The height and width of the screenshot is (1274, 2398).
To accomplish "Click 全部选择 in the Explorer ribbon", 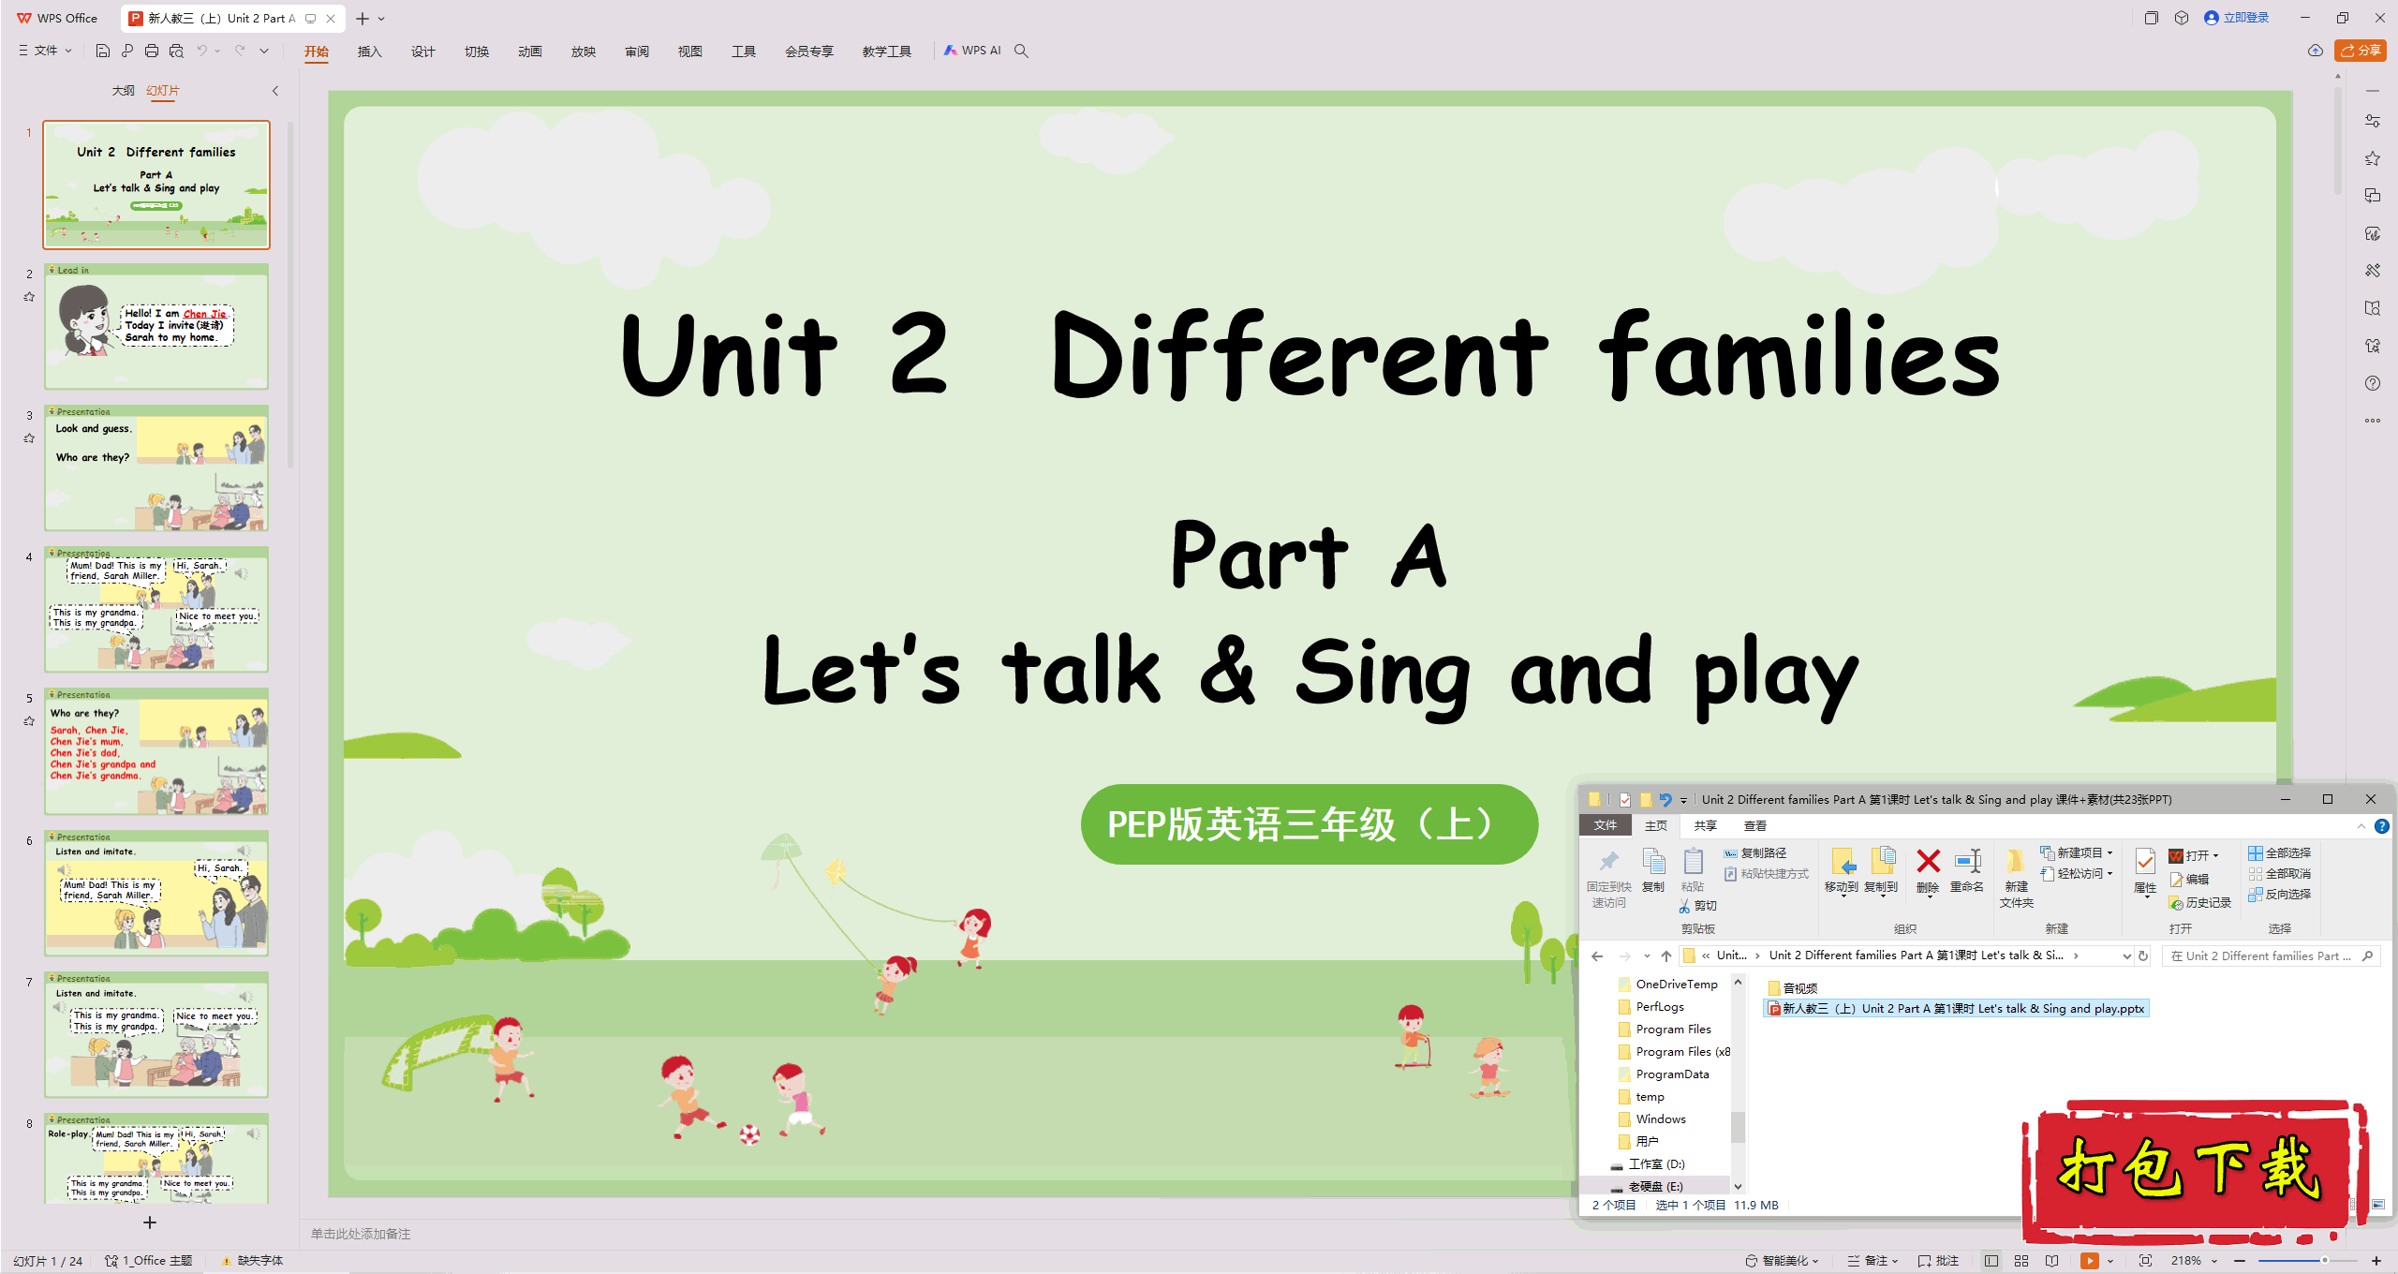I will pyautogui.click(x=2279, y=852).
